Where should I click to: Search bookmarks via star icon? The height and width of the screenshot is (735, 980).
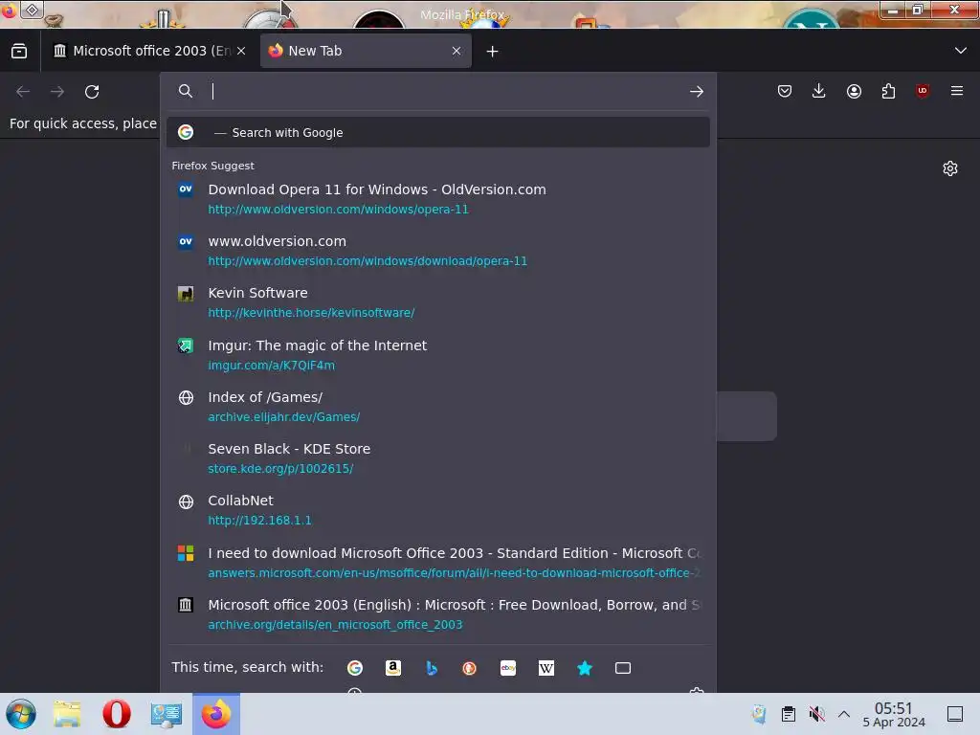(x=585, y=668)
